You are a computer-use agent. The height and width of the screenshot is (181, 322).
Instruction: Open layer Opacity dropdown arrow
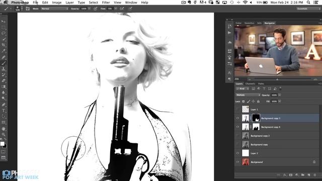280,95
